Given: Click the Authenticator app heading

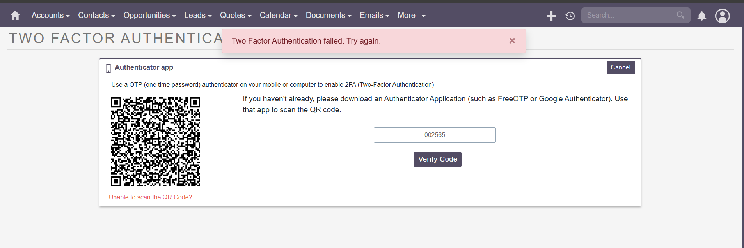Looking at the screenshot, I should pyautogui.click(x=144, y=67).
